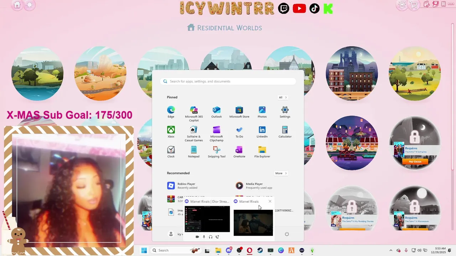456x256 pixels.
Task: Open Sims packs icon in top bar
Action: click(427, 4)
